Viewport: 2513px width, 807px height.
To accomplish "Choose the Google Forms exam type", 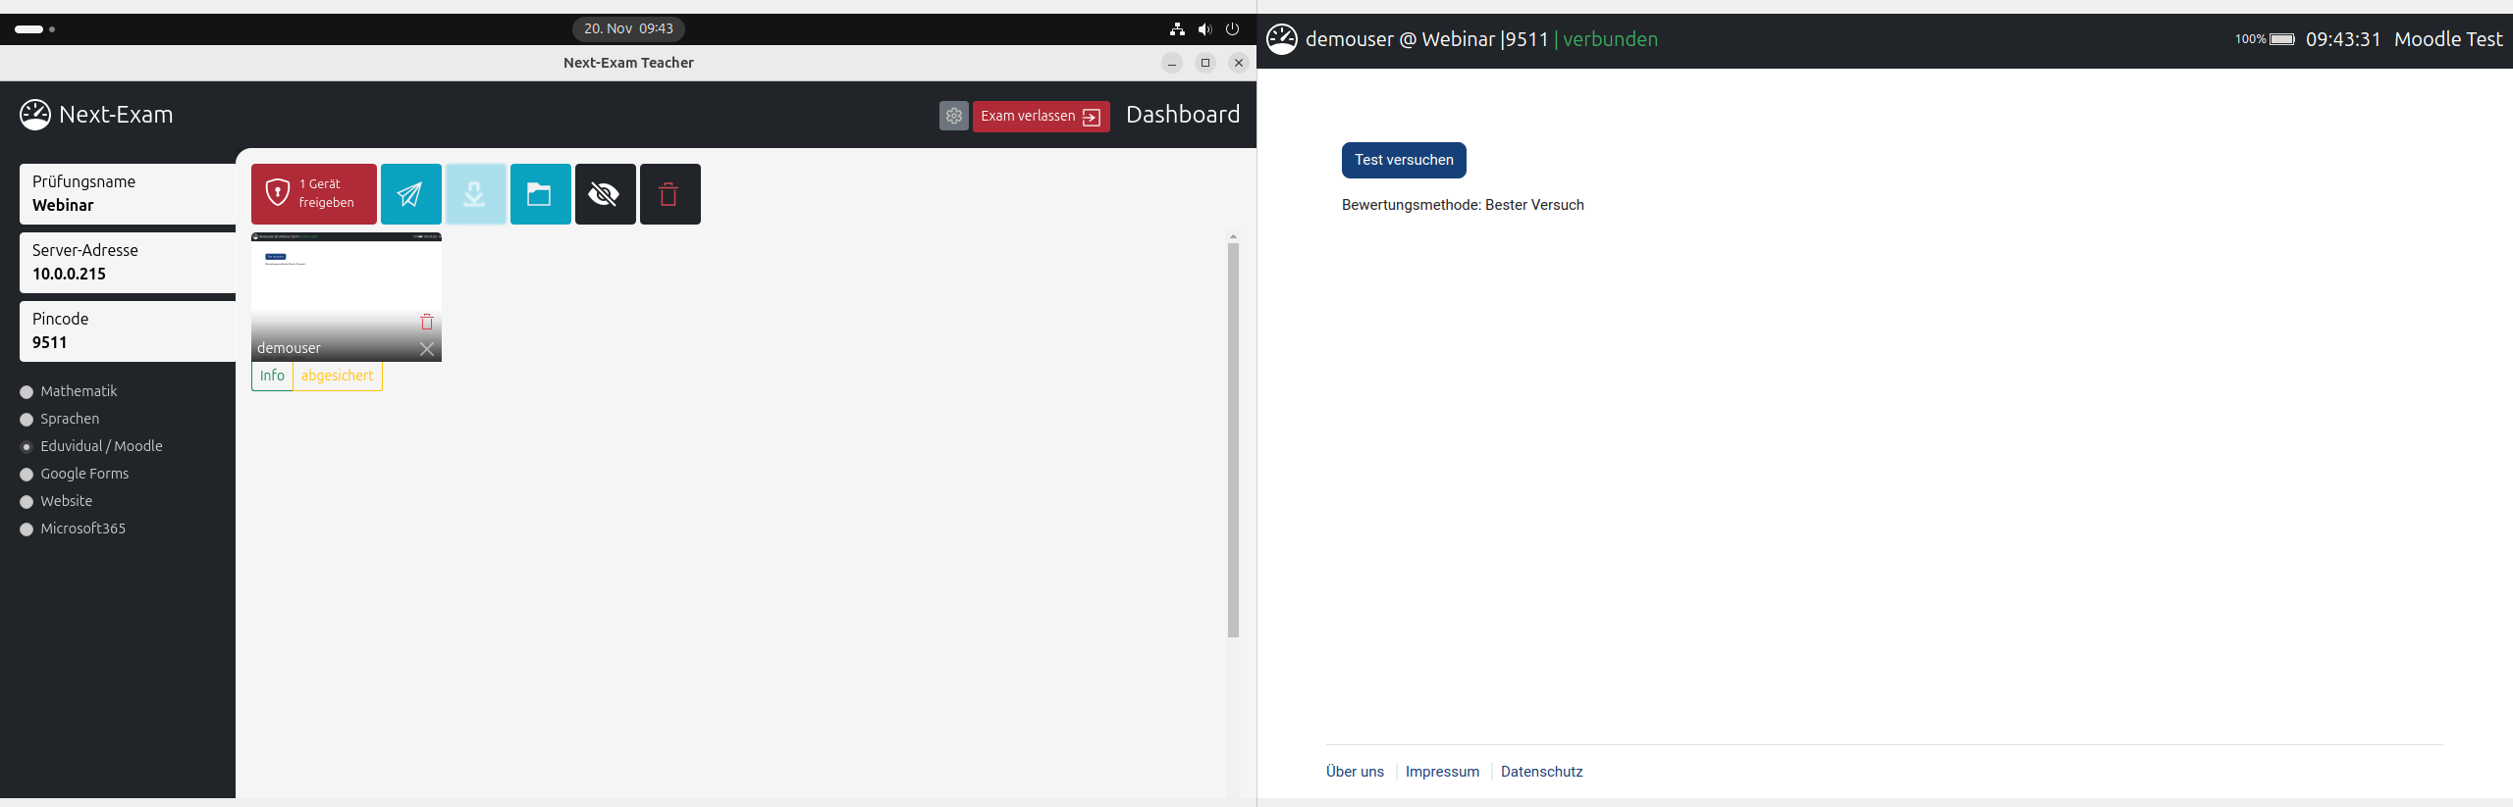I will point(27,475).
